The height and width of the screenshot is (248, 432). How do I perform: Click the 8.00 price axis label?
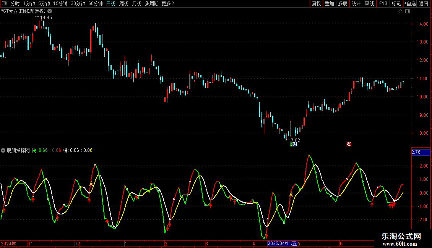[424, 133]
